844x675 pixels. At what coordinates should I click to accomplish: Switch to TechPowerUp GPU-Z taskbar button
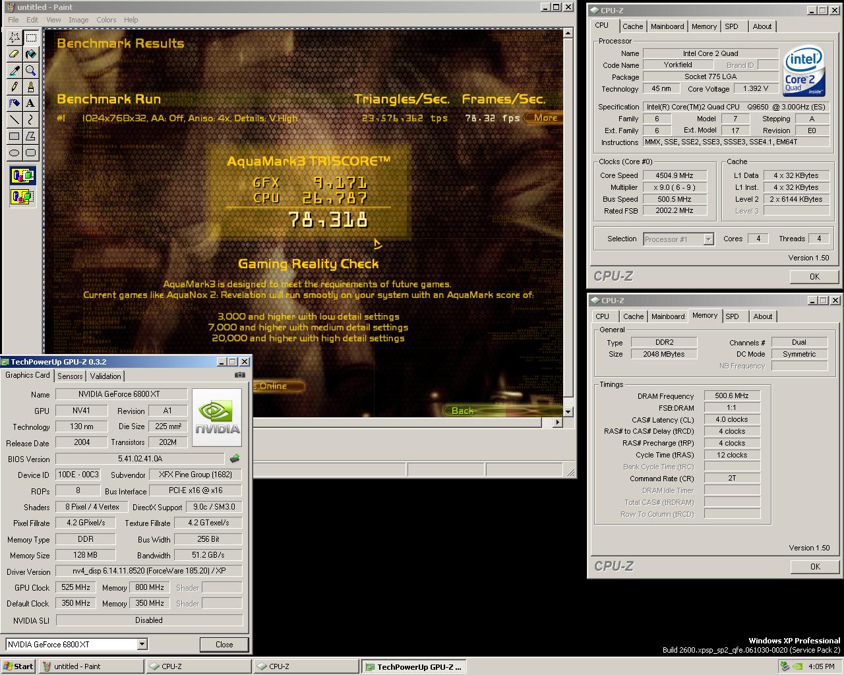413,666
